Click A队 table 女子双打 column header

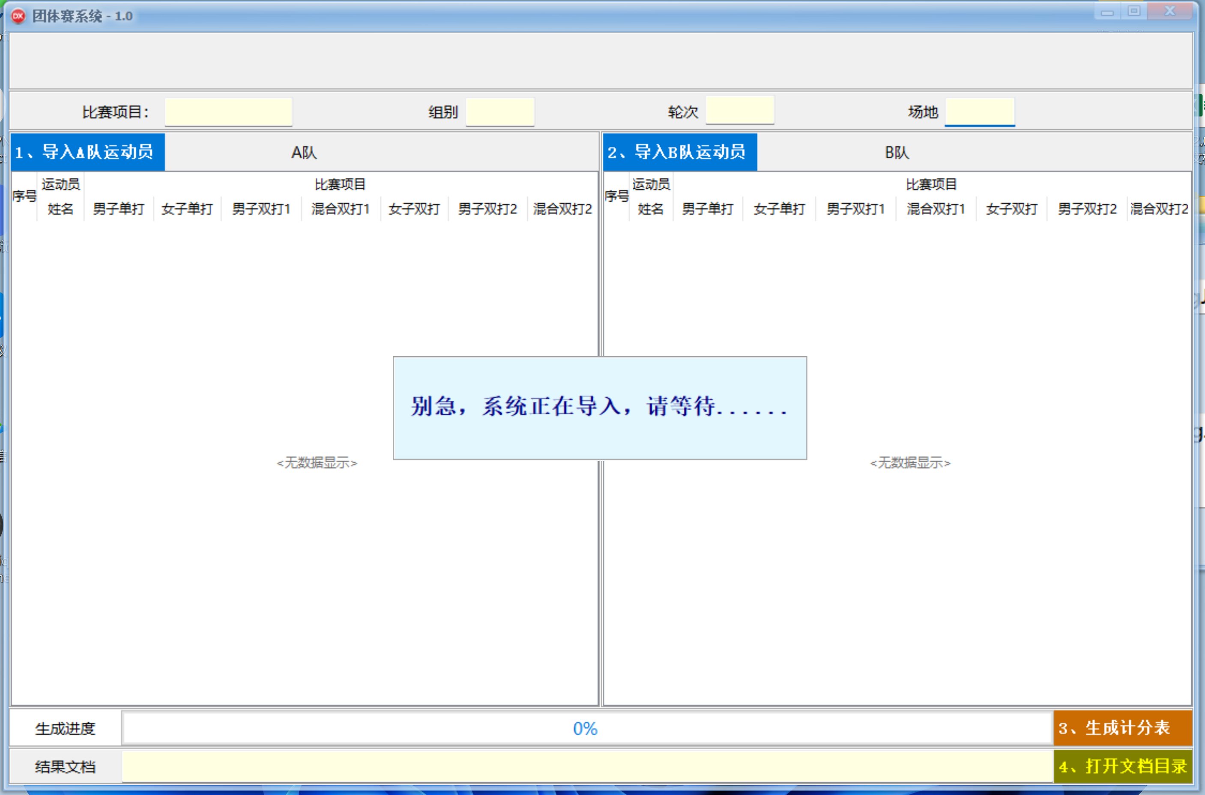tap(415, 209)
